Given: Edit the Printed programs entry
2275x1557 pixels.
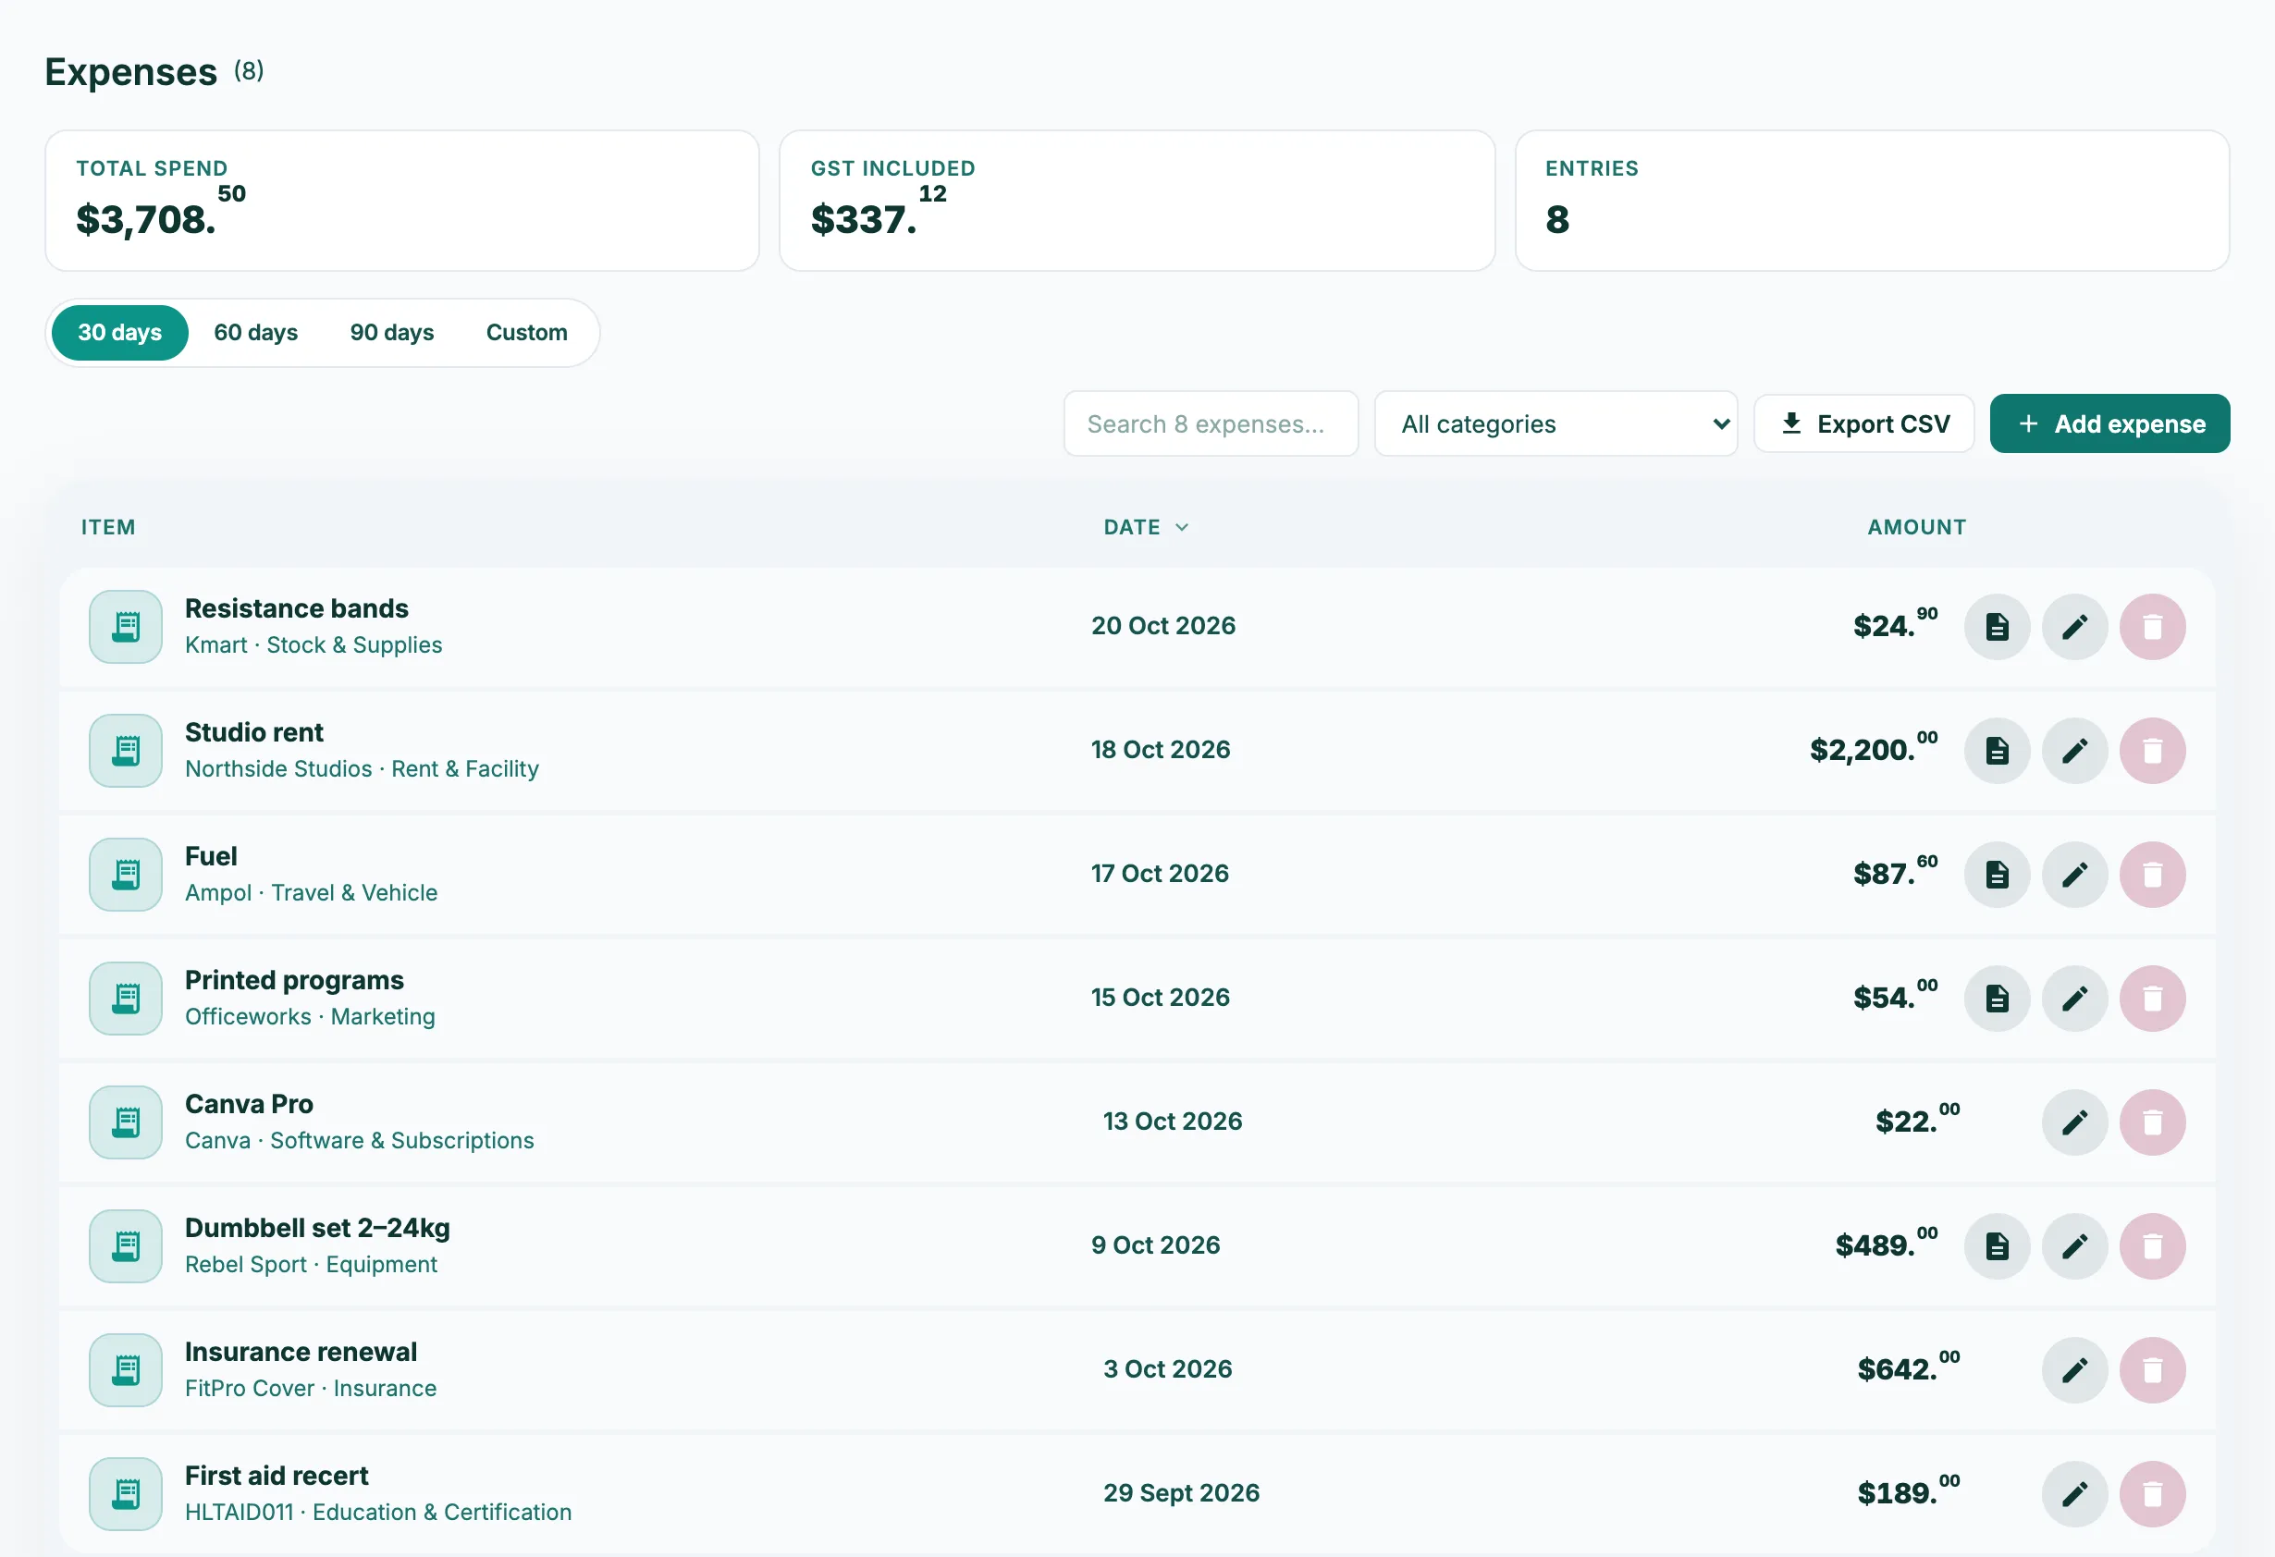Looking at the screenshot, I should pyautogui.click(x=2074, y=999).
